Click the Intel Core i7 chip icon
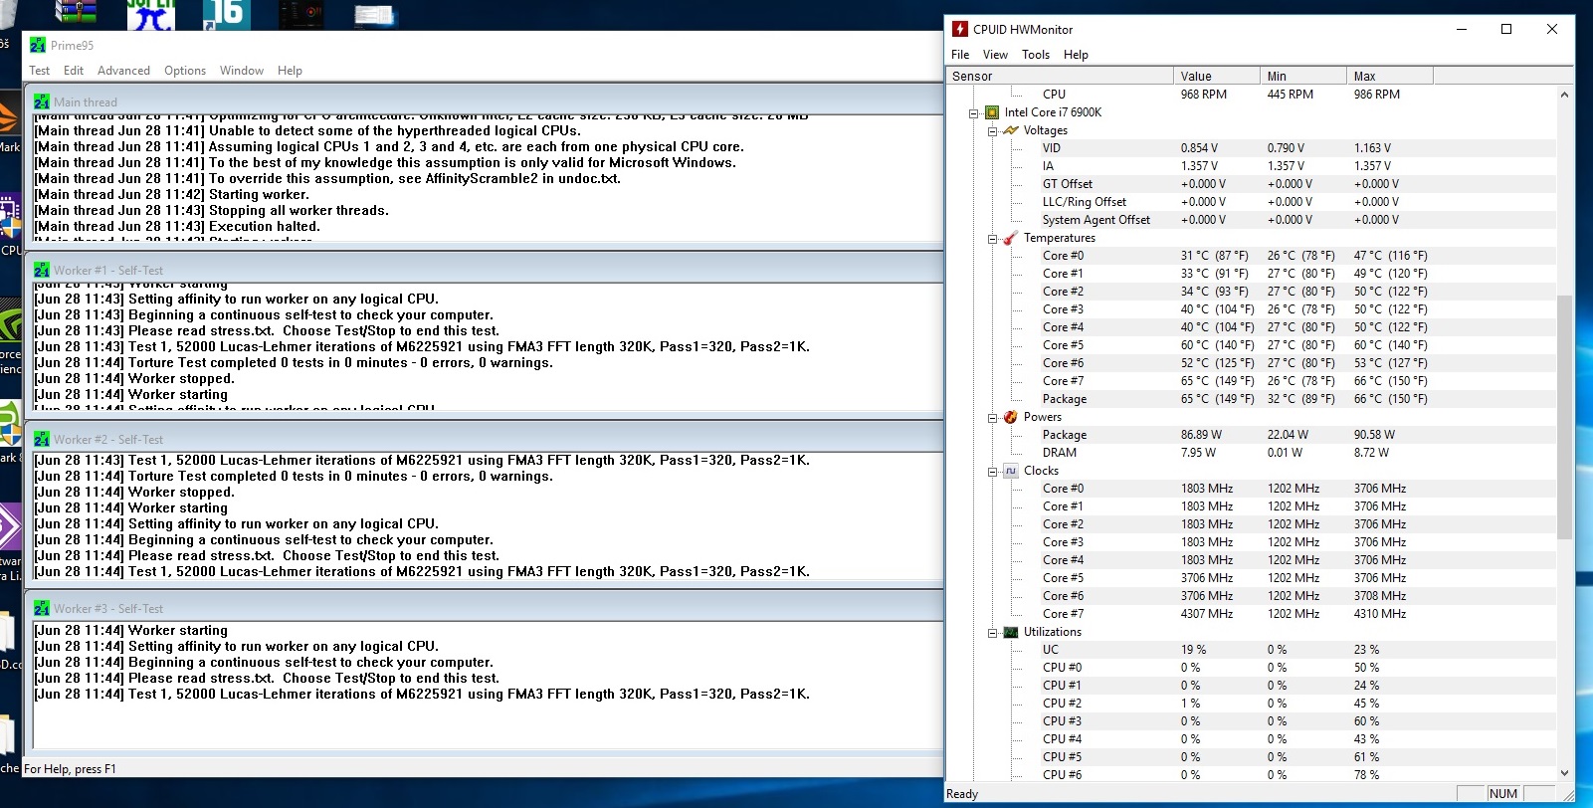Image resolution: width=1593 pixels, height=808 pixels. [x=992, y=112]
